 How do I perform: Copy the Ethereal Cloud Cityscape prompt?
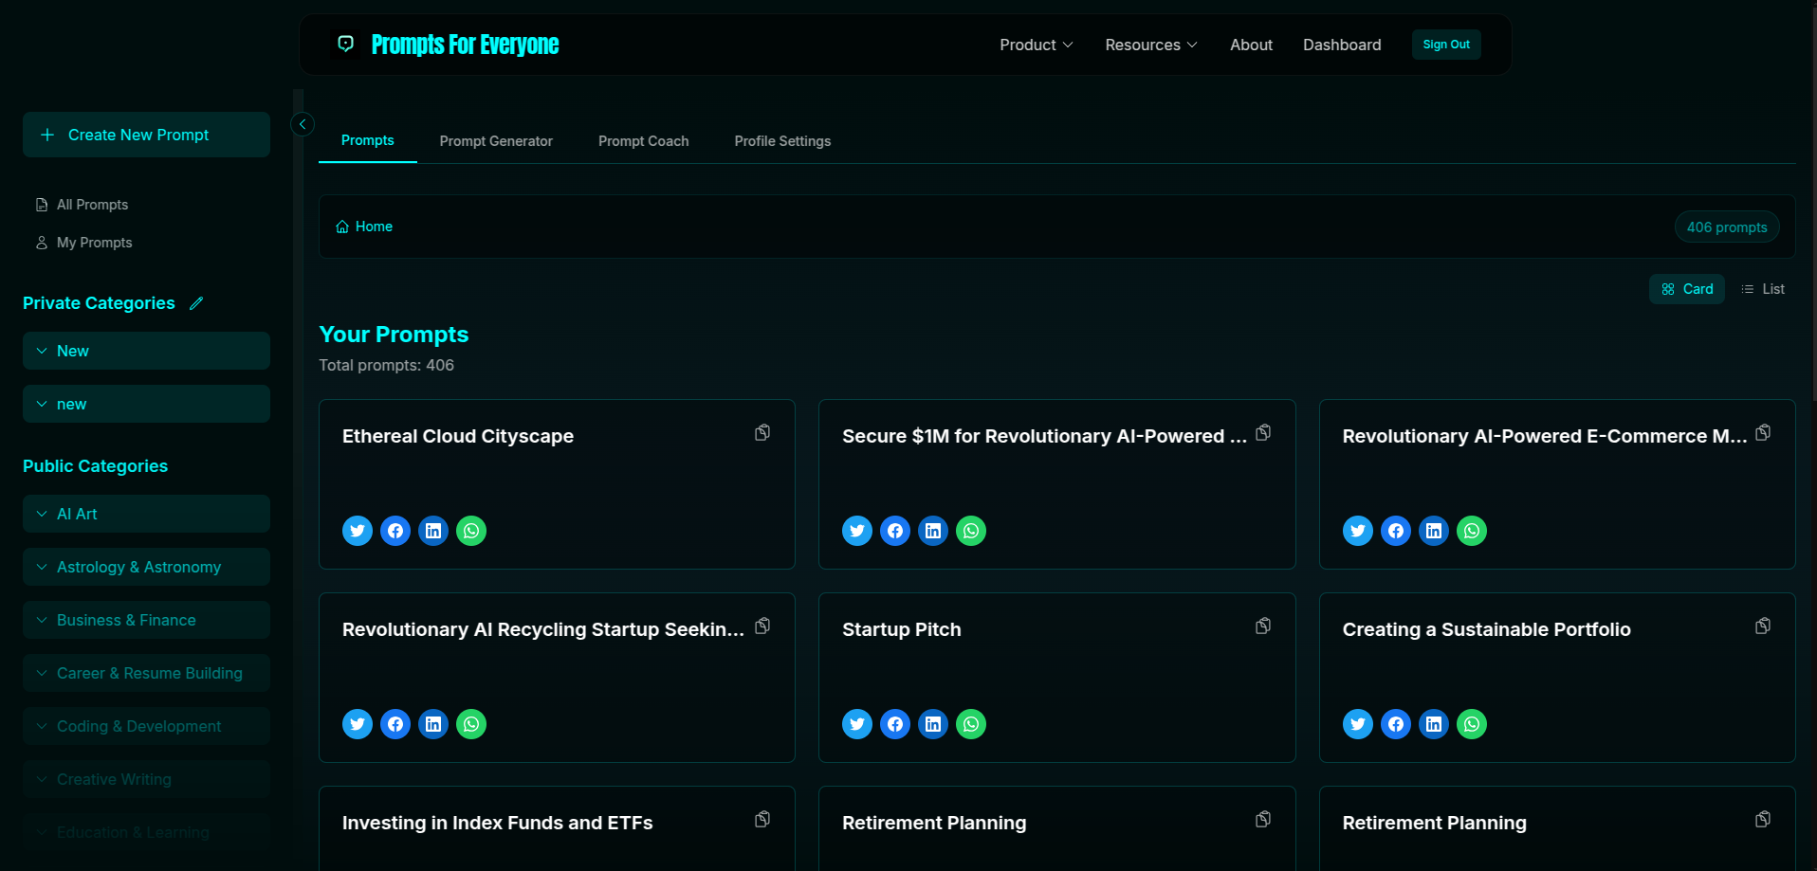coord(762,433)
